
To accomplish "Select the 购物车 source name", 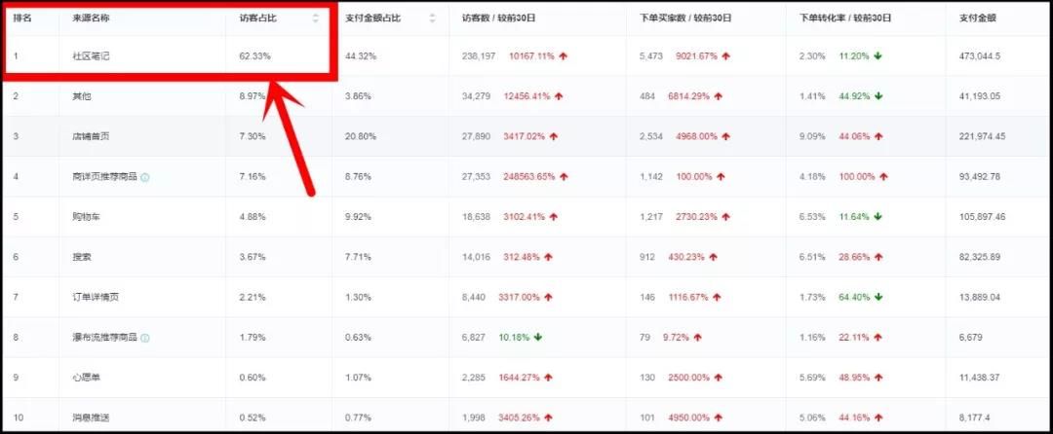I will click(87, 217).
